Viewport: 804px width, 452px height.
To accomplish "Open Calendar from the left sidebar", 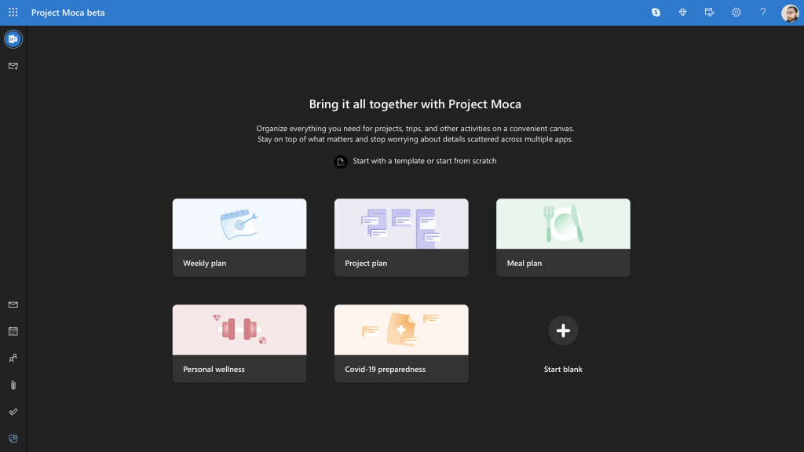I will click(13, 331).
